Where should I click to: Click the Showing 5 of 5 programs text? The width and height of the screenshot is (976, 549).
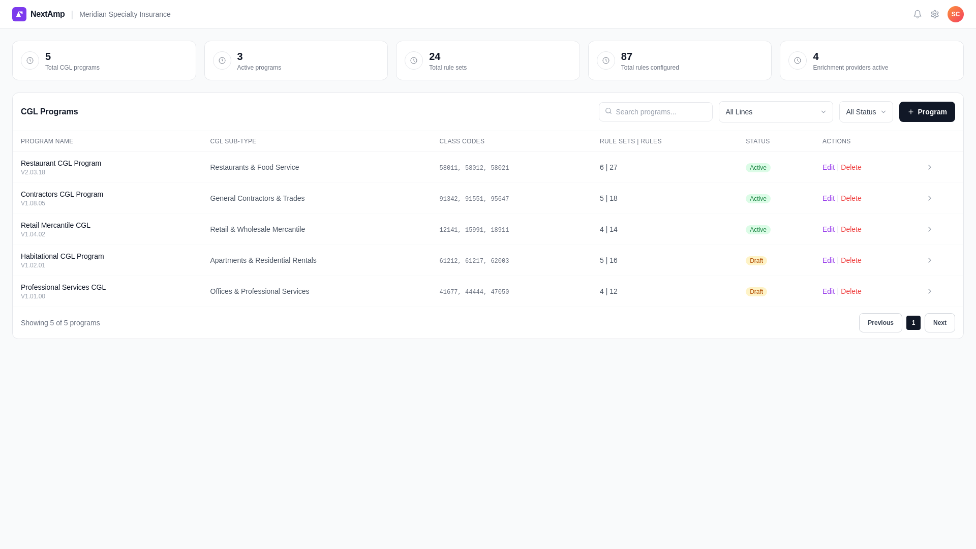(60, 323)
